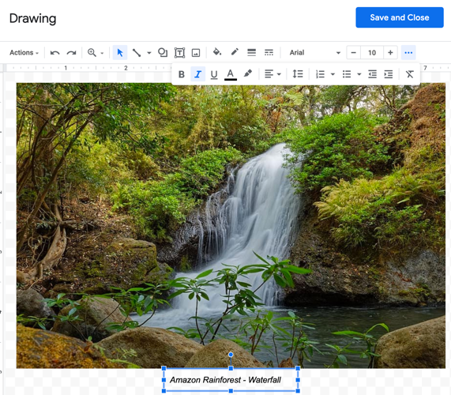This screenshot has height=395, width=451.
Task: Click the Amazon Rainforest - Waterfall caption text
Action: click(225, 380)
